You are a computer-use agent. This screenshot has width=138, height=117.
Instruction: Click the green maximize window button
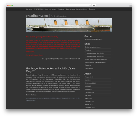12,5
